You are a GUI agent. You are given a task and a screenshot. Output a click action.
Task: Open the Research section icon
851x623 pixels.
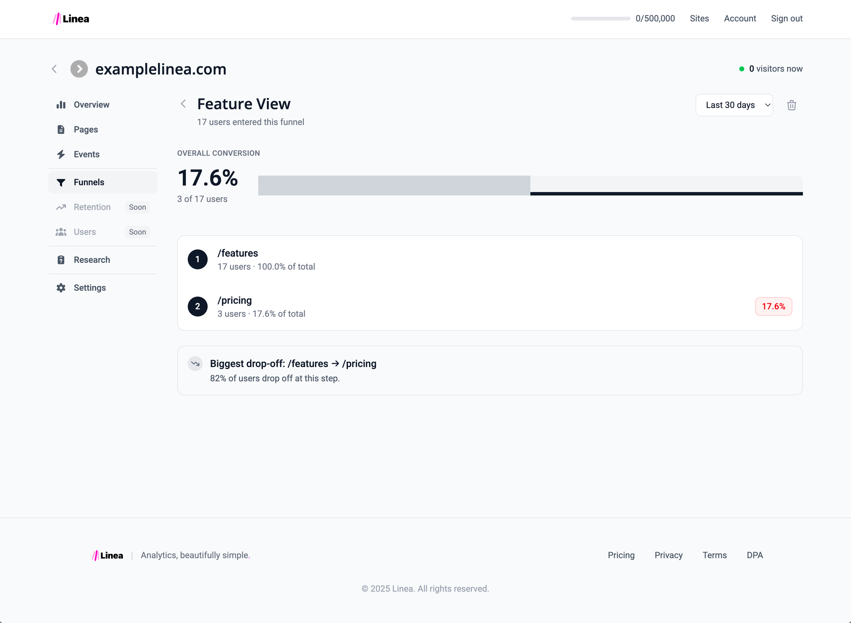coord(61,260)
